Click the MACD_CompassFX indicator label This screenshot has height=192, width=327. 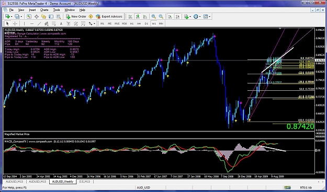pos(15,141)
